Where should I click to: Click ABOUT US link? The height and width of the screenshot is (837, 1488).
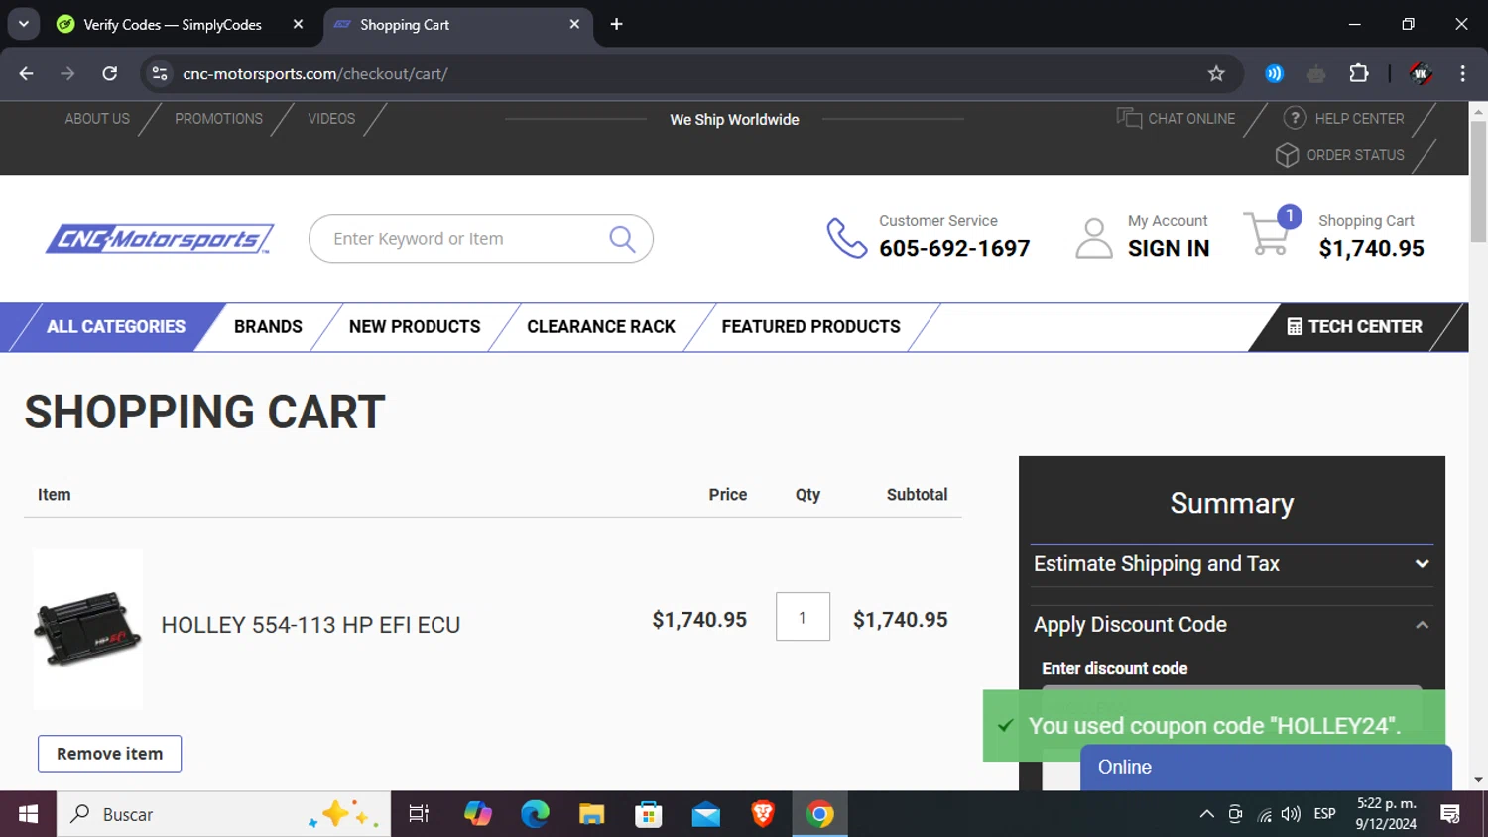point(97,119)
